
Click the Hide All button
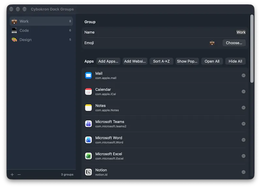point(235,61)
